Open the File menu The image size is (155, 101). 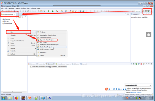point(2,8)
